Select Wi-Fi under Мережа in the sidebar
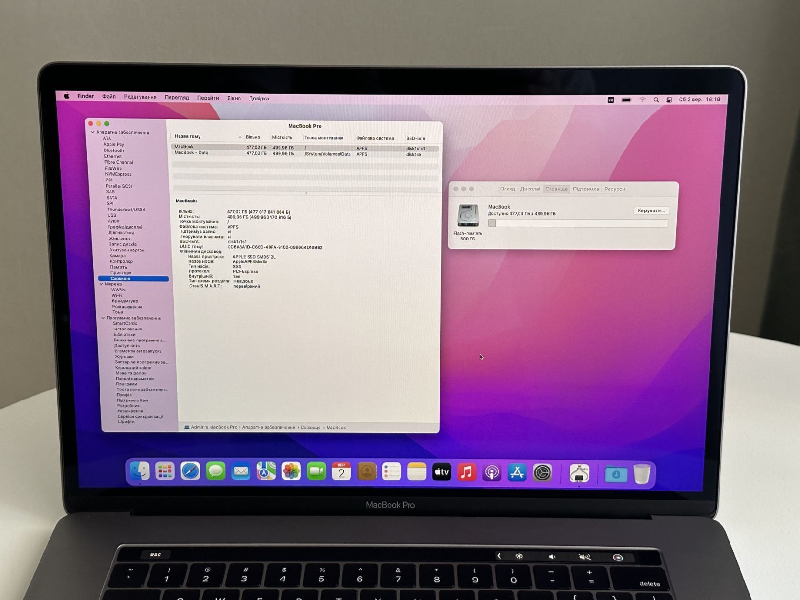 (x=117, y=295)
